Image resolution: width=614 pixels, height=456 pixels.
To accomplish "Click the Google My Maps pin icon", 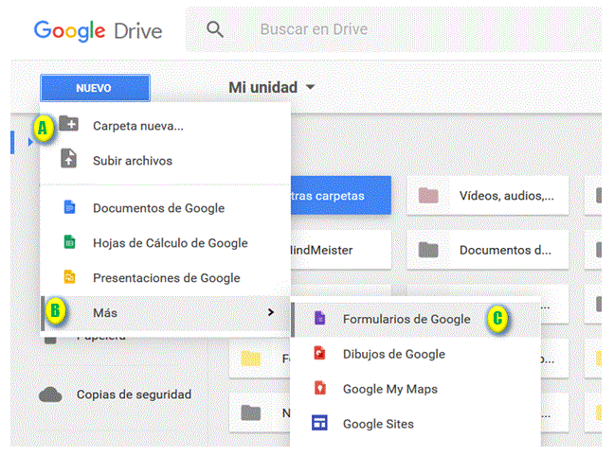I will pos(320,388).
